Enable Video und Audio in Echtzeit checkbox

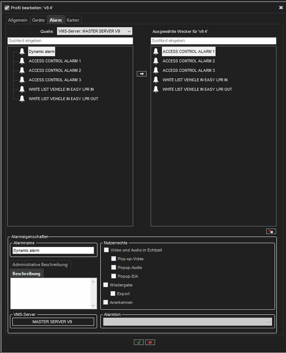tap(106, 250)
